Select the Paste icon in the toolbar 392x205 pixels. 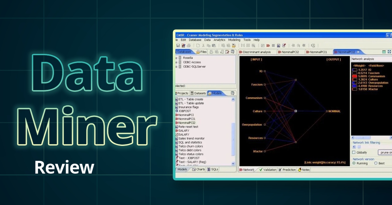tap(215, 46)
